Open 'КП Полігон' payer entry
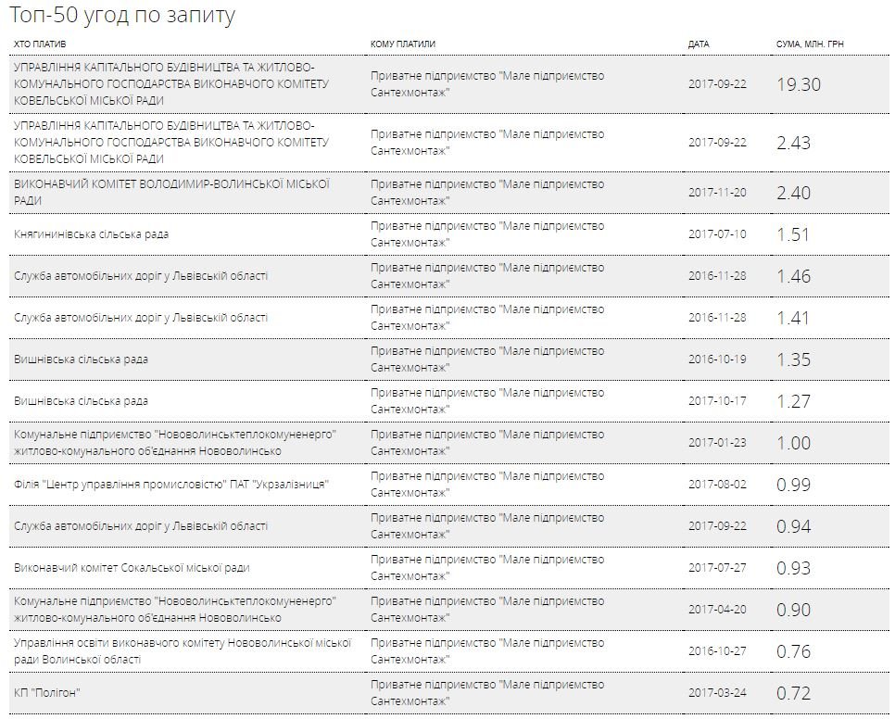Screen dimensions: 895x719 pos(47,693)
